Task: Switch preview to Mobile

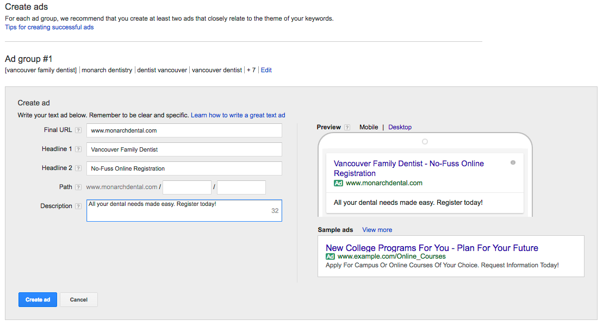Action: coord(369,127)
